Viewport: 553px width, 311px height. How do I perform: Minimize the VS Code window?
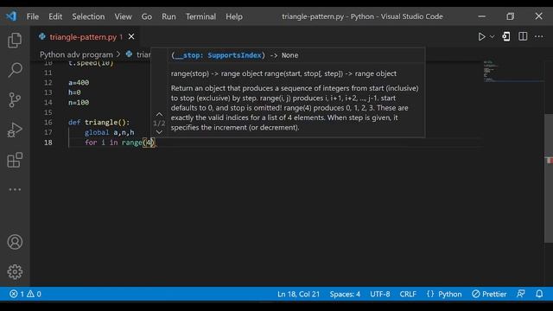point(481,16)
